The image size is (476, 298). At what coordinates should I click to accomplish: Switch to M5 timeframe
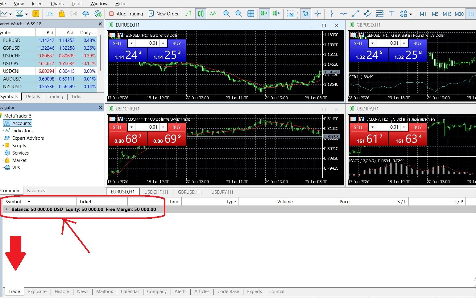click(x=435, y=14)
